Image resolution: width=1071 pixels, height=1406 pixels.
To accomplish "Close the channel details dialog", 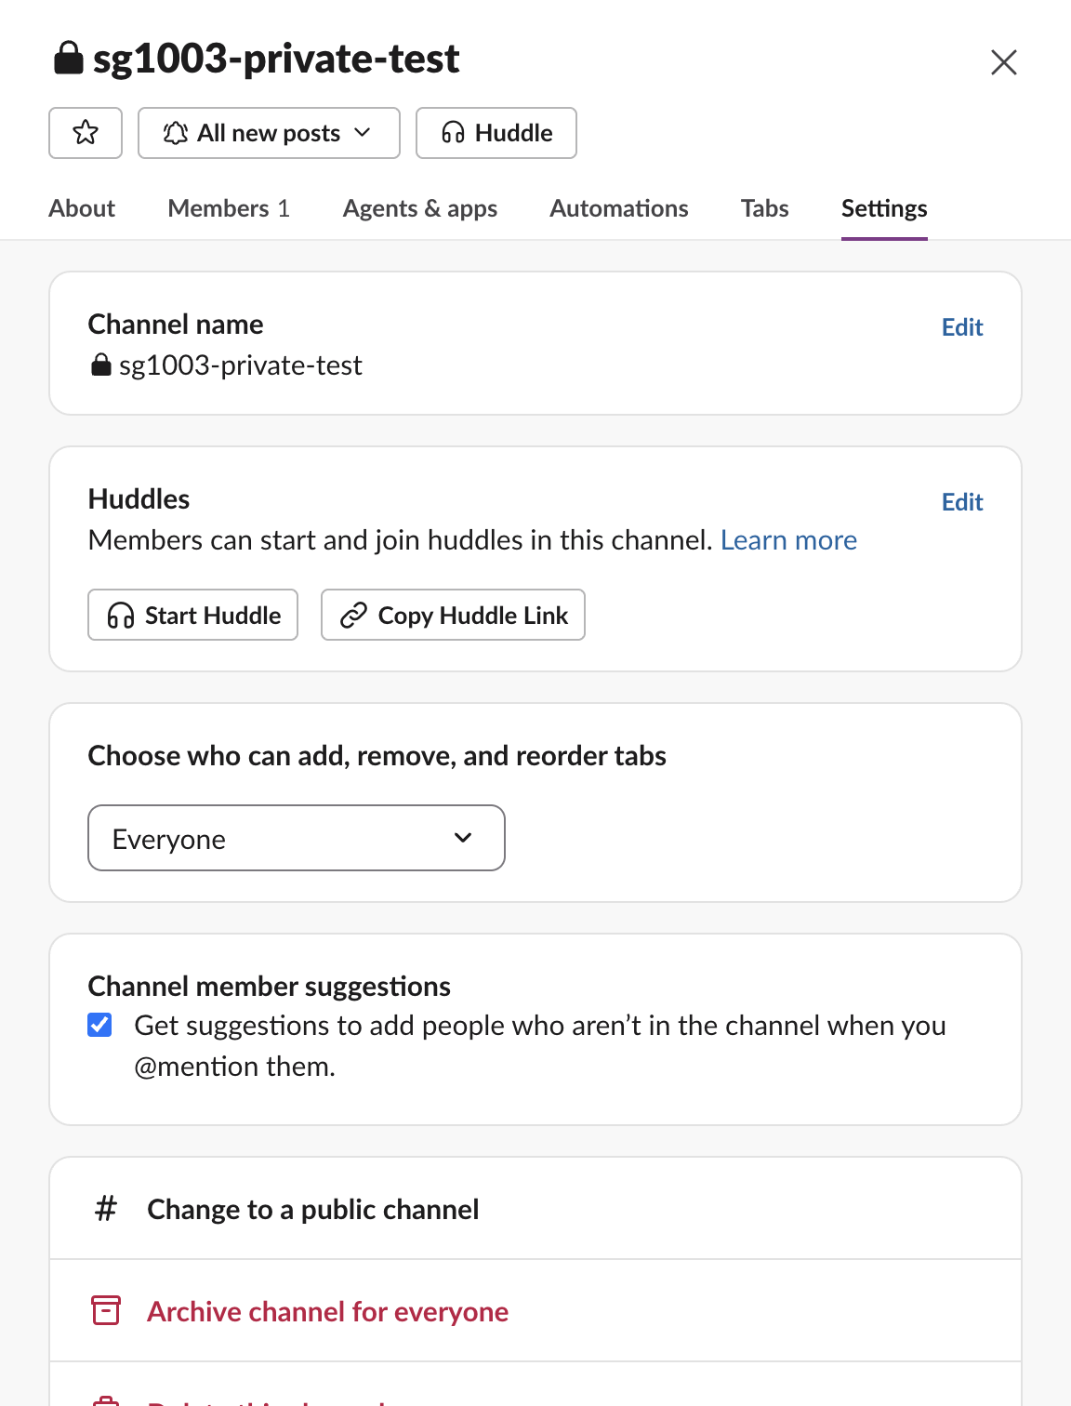I will click(x=1004, y=62).
